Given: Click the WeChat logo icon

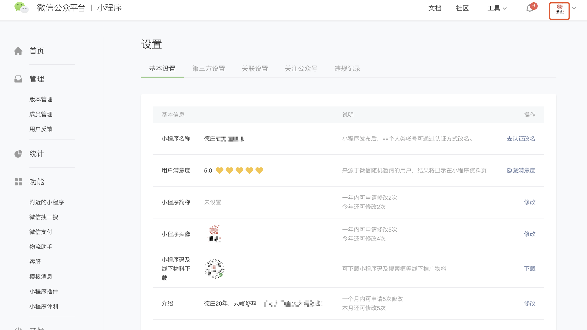Looking at the screenshot, I should click(21, 8).
